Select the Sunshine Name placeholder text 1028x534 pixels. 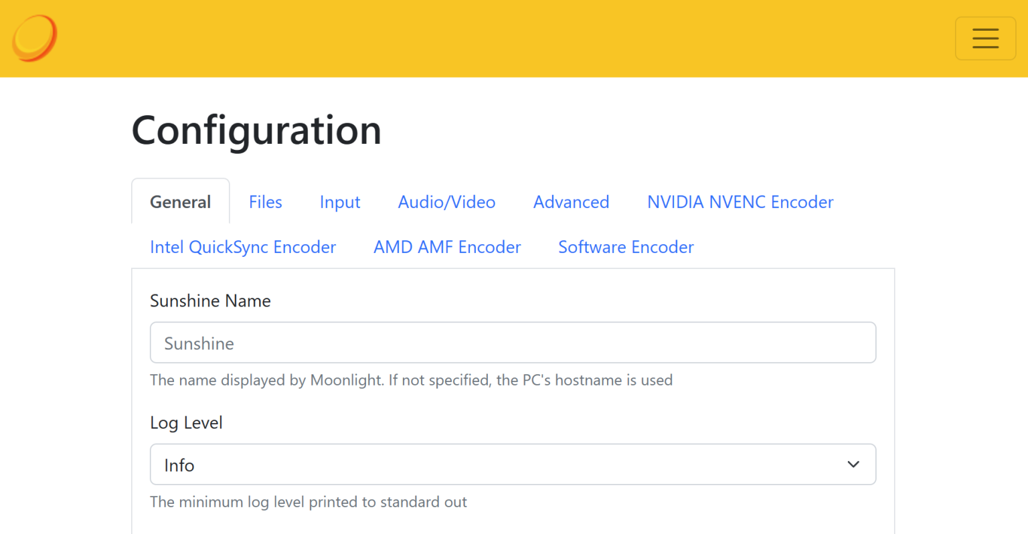click(x=199, y=343)
